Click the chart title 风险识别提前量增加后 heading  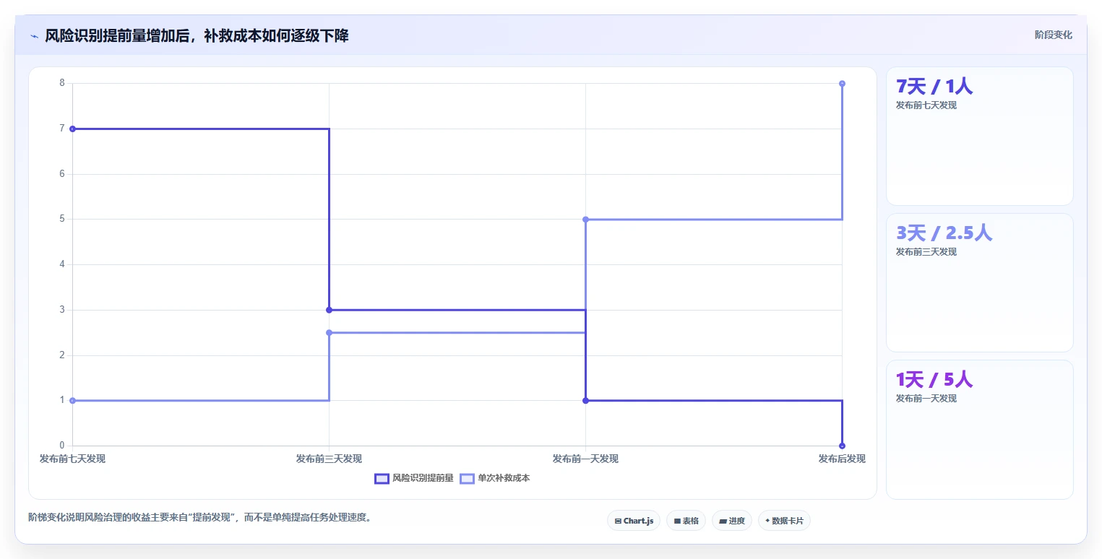[x=197, y=35]
